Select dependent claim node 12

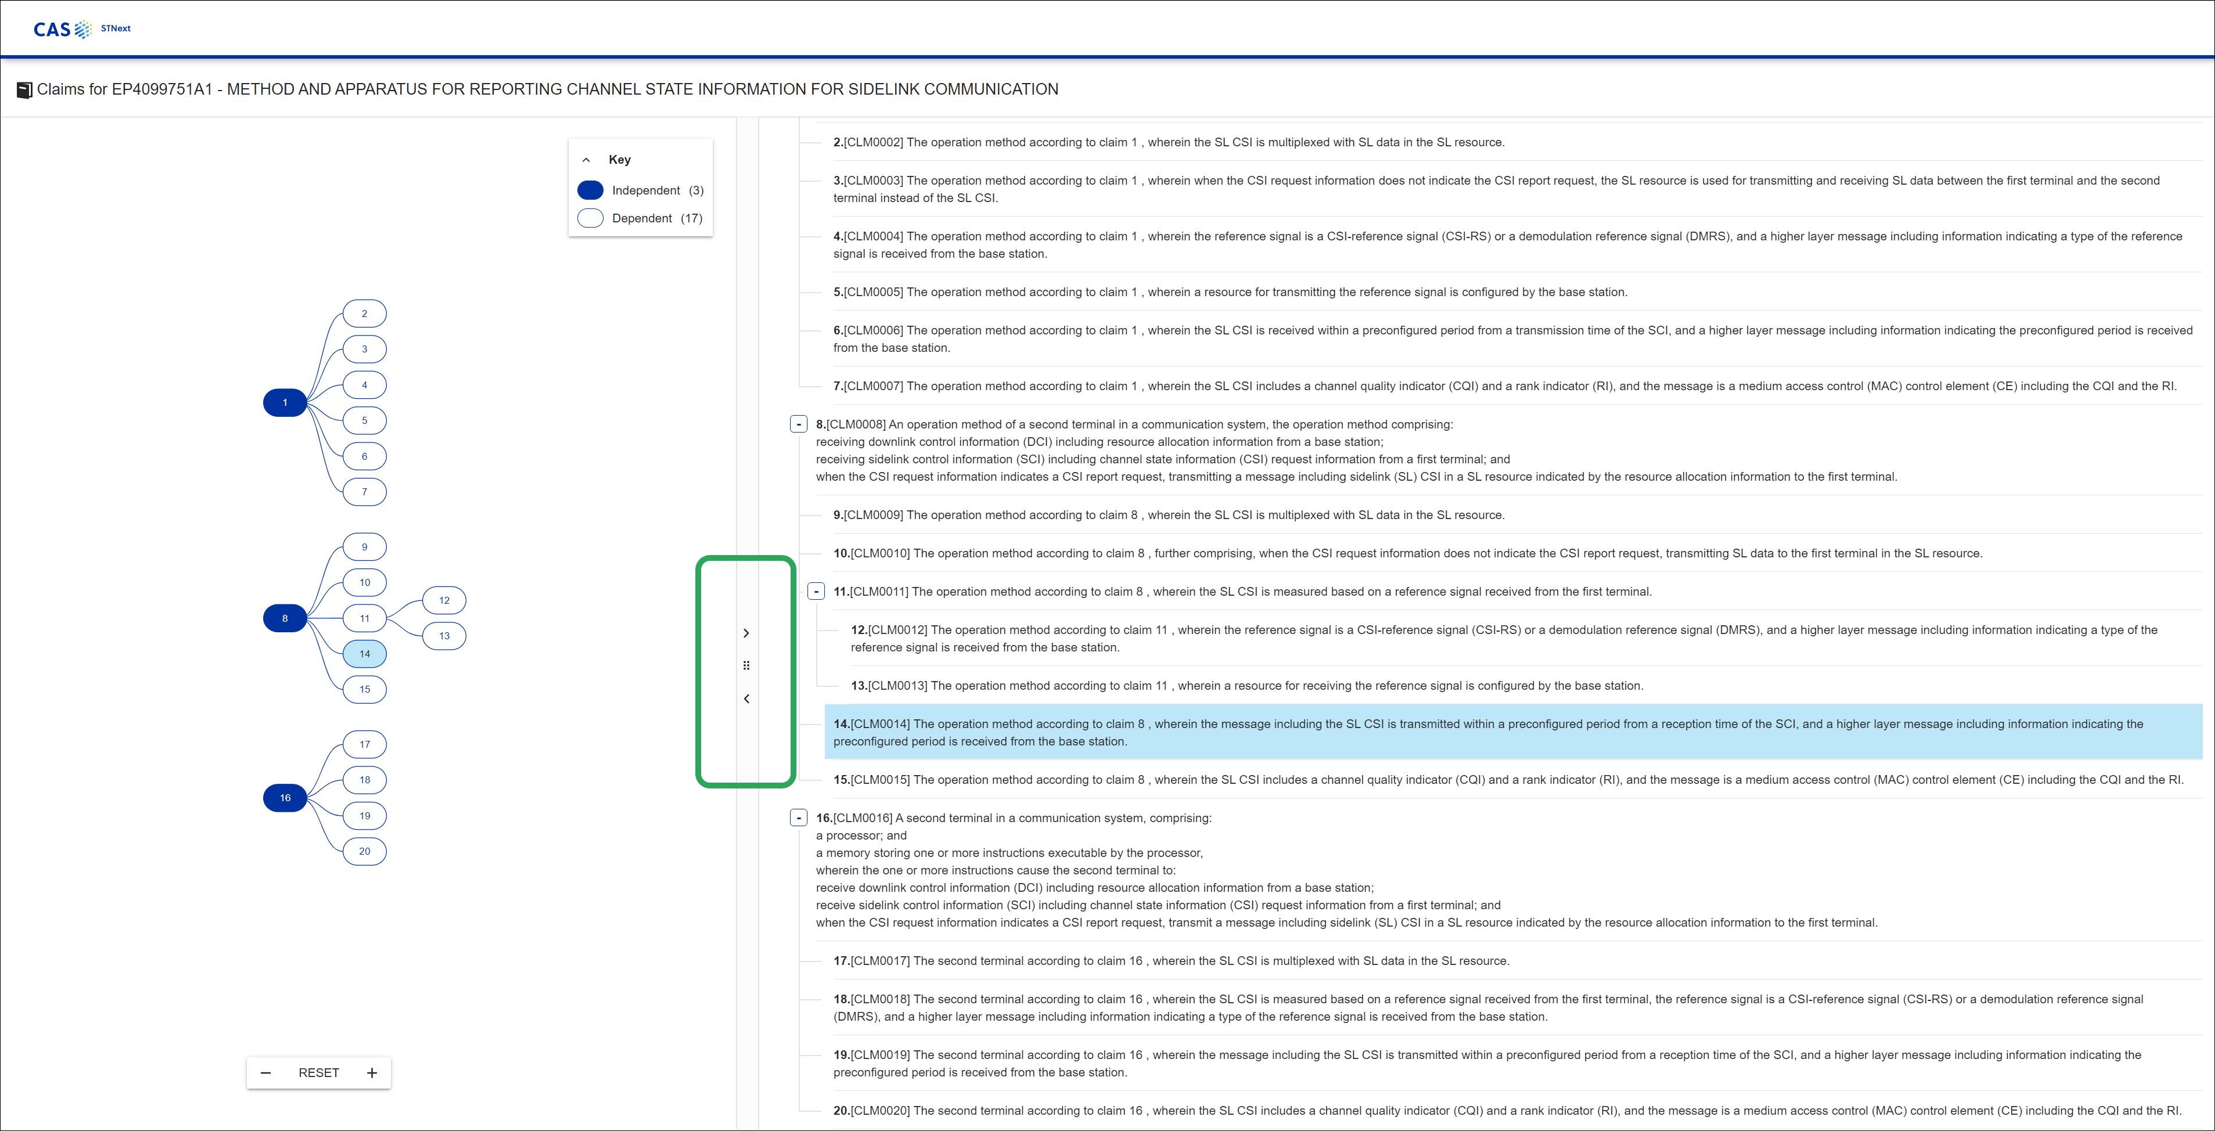click(x=444, y=601)
